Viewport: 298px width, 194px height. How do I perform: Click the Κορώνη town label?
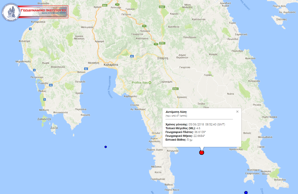[85, 115]
